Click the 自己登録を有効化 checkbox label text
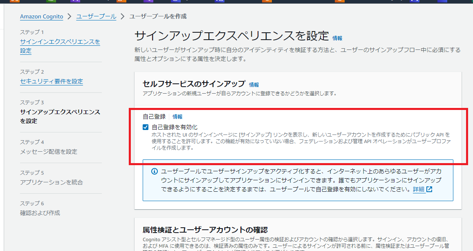This screenshot has width=473, height=251. (x=175, y=127)
